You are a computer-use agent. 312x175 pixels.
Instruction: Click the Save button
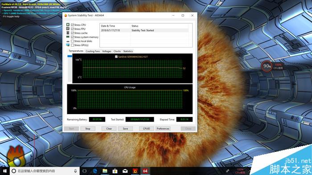[x=125, y=129]
